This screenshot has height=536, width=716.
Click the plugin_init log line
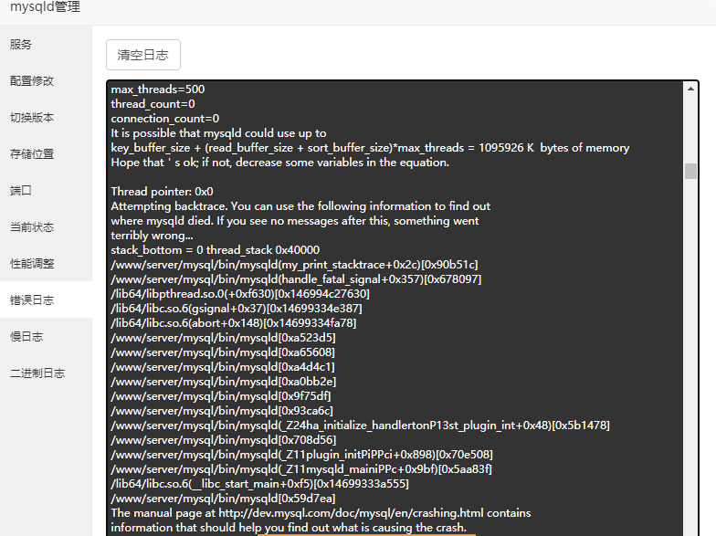pyautogui.click(x=301, y=455)
